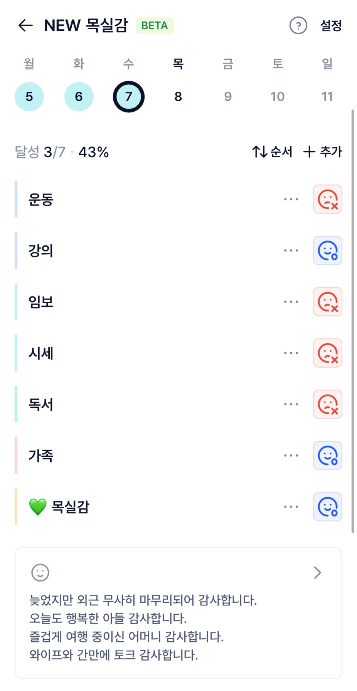This screenshot has height=691, width=357.
Task: Select Thursday the 8th
Action: tap(178, 96)
